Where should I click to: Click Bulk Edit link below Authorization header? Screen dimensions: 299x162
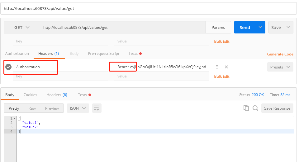pos(221,76)
